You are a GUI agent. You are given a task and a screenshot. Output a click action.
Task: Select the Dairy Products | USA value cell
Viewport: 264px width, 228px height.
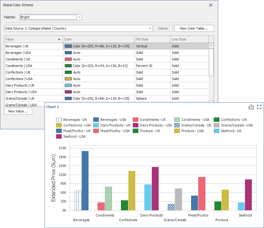point(33,92)
